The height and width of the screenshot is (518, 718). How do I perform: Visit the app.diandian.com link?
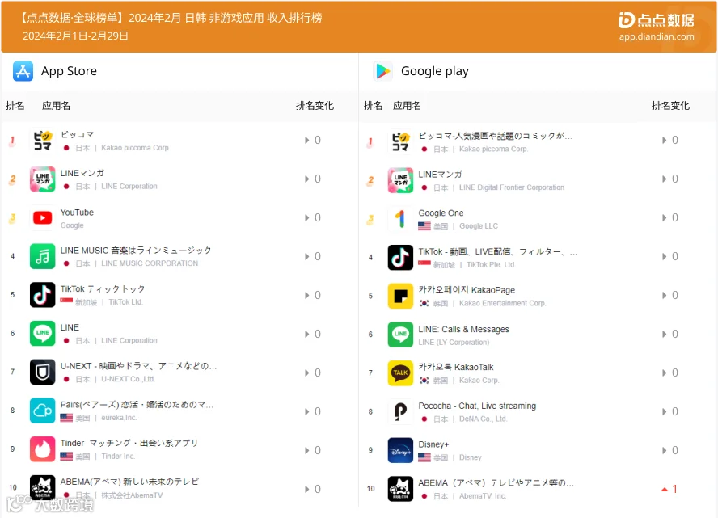pyautogui.click(x=657, y=36)
